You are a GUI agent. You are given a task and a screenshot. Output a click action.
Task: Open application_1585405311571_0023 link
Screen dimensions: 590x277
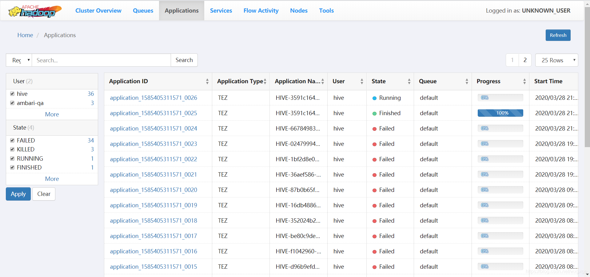coord(153,144)
